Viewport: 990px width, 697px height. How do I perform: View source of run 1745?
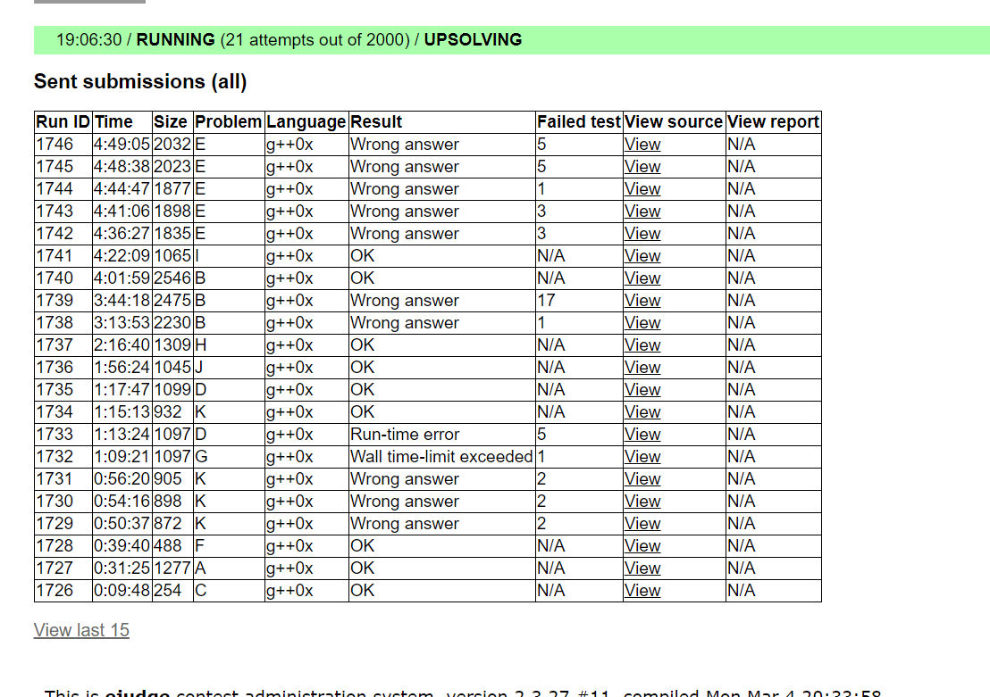pos(642,167)
